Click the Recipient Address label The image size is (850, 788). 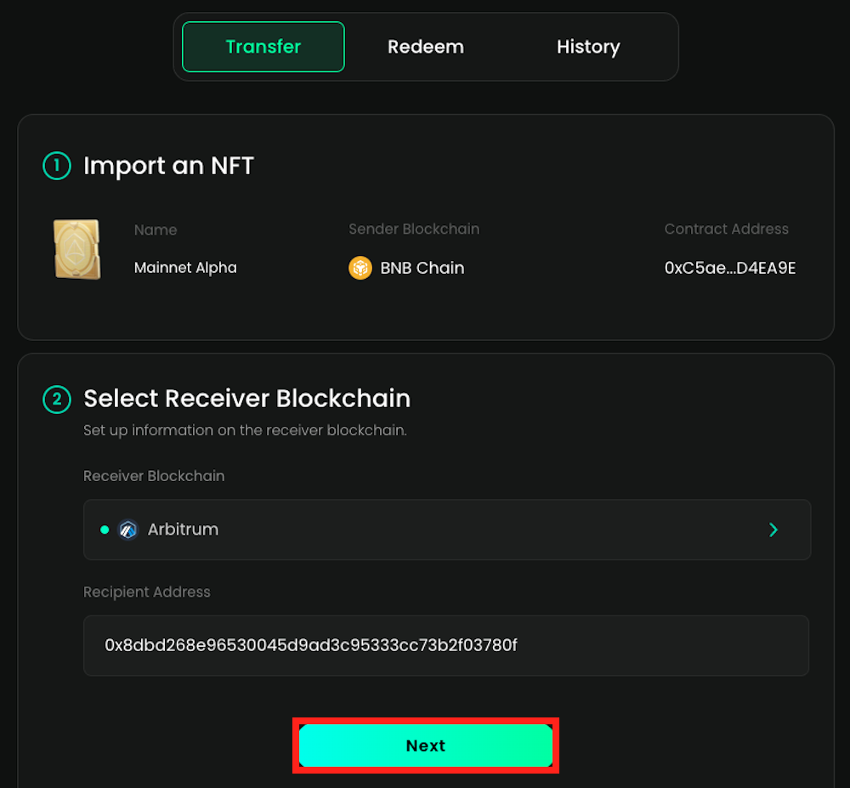click(146, 592)
